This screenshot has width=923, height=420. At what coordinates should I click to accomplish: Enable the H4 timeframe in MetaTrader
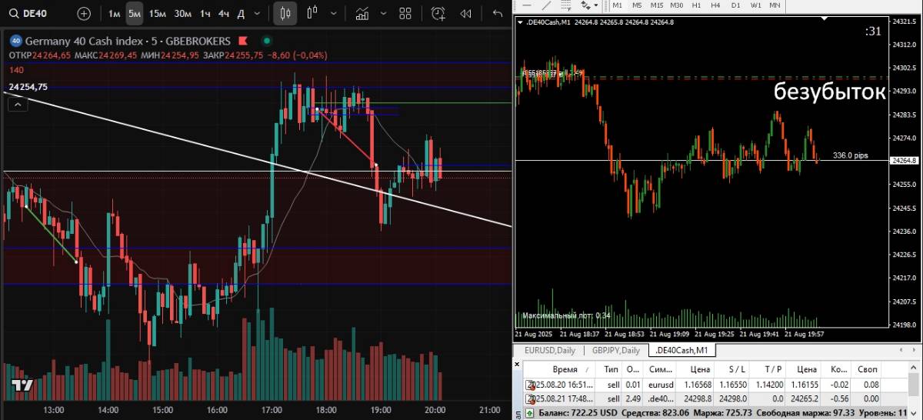715,5
